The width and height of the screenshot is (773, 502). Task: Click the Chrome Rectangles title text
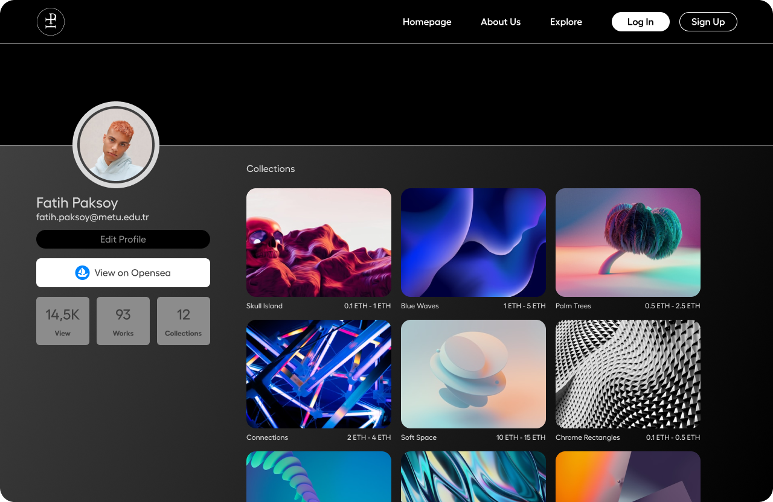pyautogui.click(x=588, y=437)
